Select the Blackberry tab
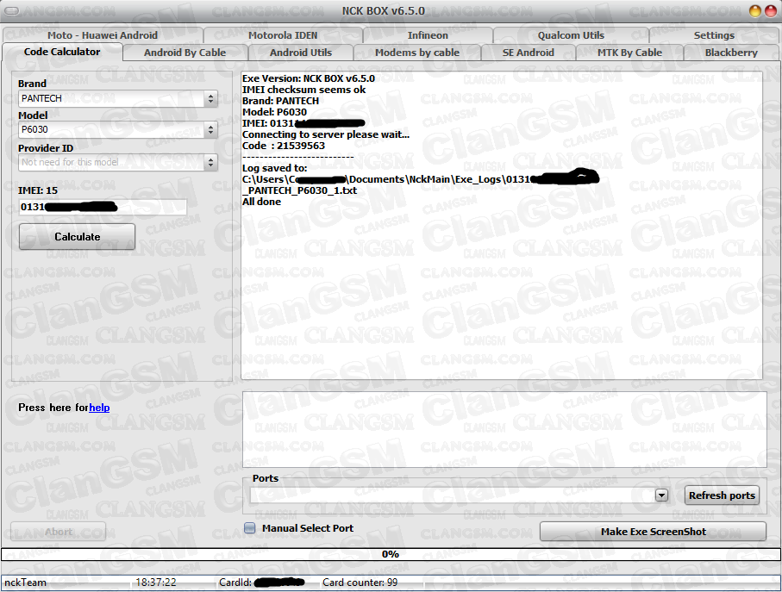This screenshot has width=782, height=592. click(731, 53)
